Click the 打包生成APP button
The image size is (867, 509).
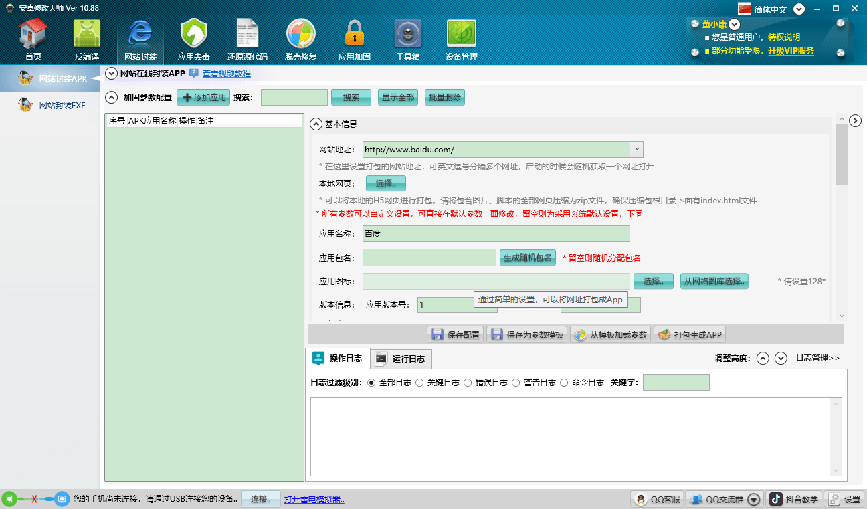point(690,335)
